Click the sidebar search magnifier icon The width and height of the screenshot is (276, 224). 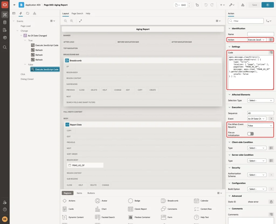(5, 47)
